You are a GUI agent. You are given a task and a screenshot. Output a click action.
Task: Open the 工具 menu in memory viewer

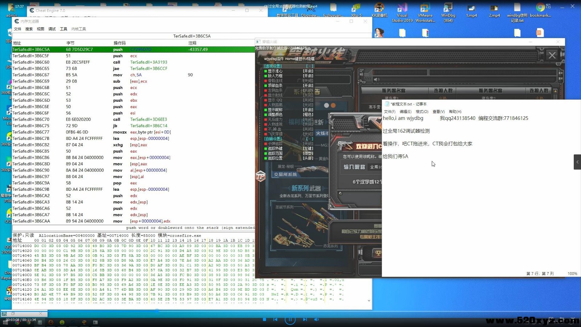pyautogui.click(x=64, y=29)
